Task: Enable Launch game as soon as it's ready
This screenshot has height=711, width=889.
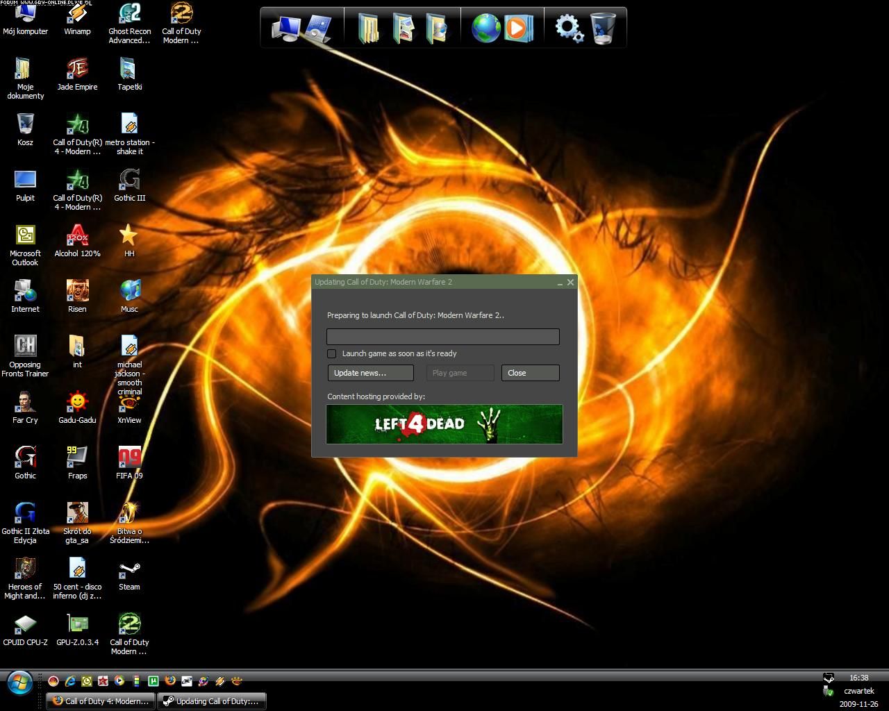Action: [x=332, y=353]
